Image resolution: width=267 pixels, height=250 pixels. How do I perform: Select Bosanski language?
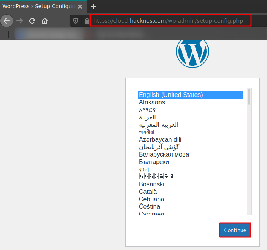click(191, 184)
